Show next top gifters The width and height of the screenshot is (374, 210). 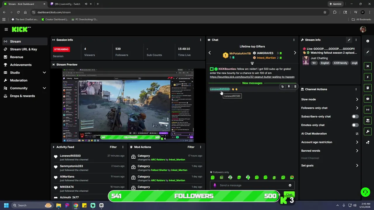point(295,53)
